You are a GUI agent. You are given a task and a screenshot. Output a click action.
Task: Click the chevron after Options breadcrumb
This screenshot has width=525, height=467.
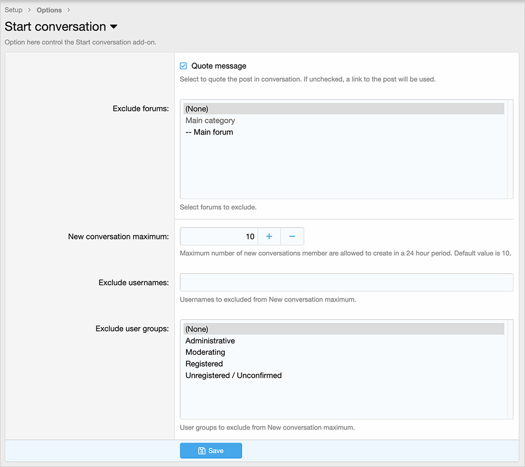(68, 9)
